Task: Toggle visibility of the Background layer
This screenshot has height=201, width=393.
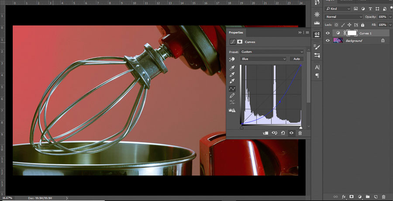Action: pos(327,40)
